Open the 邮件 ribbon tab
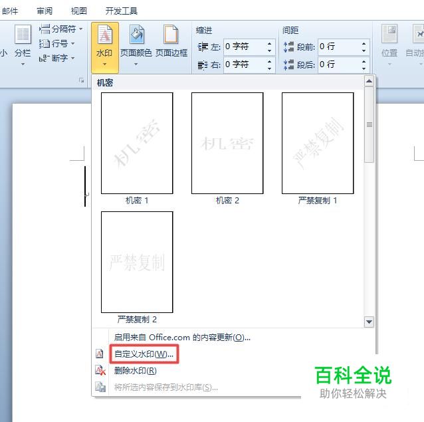The width and height of the screenshot is (424, 422). click(10, 11)
